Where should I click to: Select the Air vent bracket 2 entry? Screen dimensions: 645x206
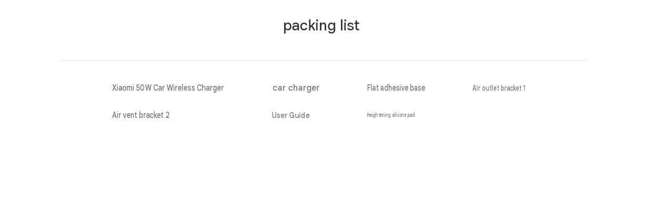click(140, 115)
